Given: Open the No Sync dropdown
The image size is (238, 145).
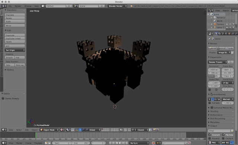Looking at the screenshot, I should [139, 143].
